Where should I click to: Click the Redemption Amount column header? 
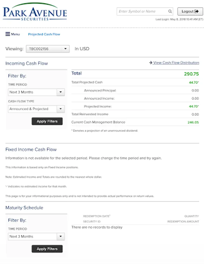coord(183,221)
